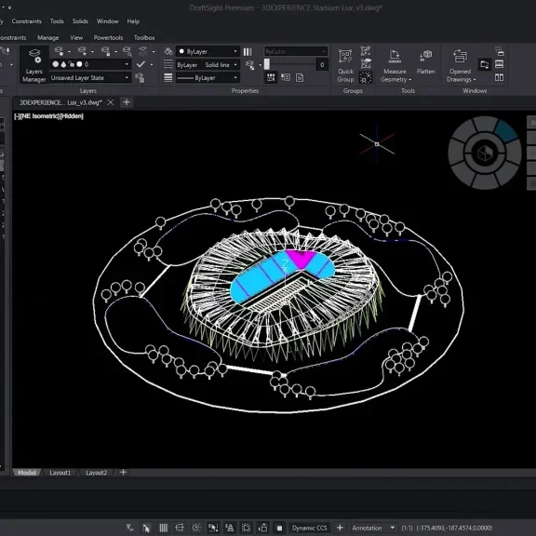Open the Annotation scale dropdown
Image resolution: width=536 pixels, height=536 pixels.
(x=373, y=528)
